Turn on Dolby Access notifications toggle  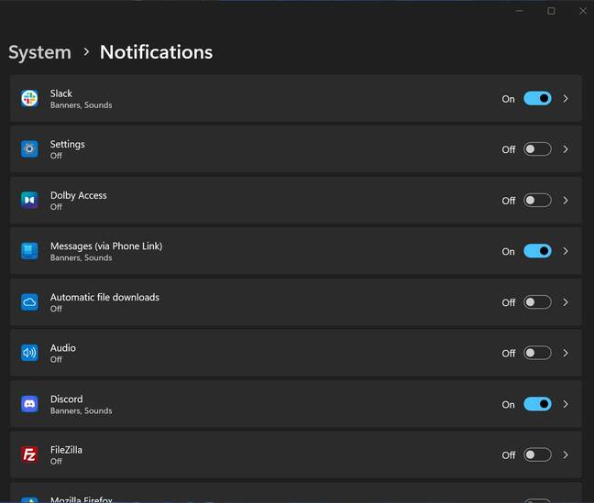[537, 200]
